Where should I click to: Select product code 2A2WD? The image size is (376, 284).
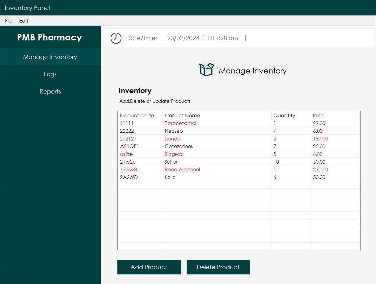[x=129, y=177]
